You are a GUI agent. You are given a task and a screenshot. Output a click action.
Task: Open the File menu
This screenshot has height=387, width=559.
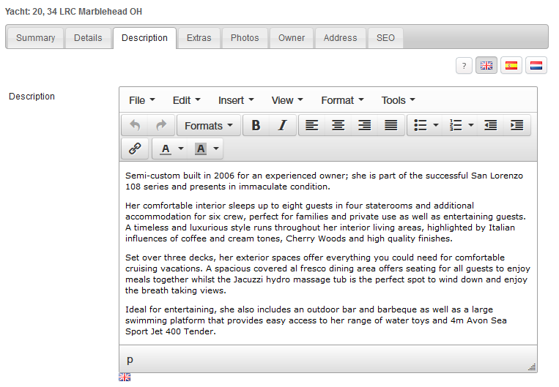click(x=142, y=100)
